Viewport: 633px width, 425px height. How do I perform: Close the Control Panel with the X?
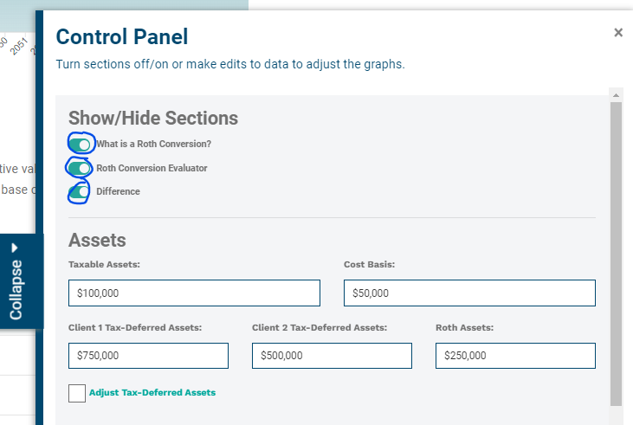[x=618, y=33]
